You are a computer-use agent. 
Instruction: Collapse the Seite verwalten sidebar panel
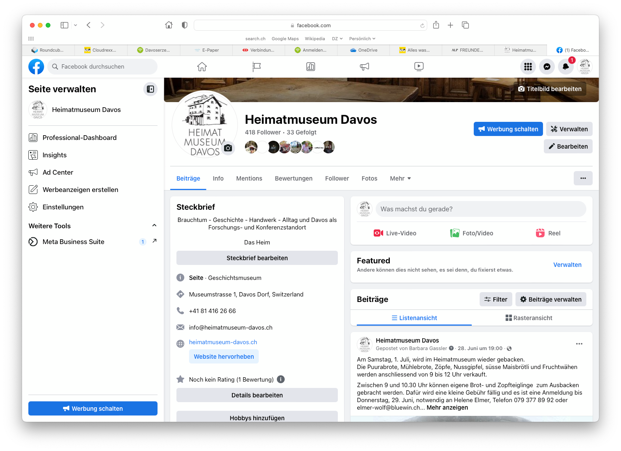click(150, 89)
